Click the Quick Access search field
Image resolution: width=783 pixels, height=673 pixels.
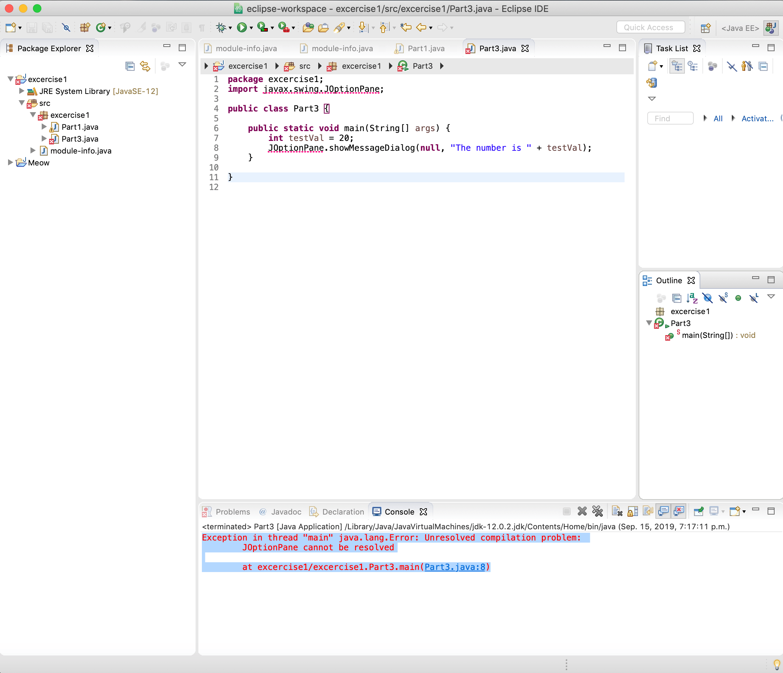click(x=651, y=28)
